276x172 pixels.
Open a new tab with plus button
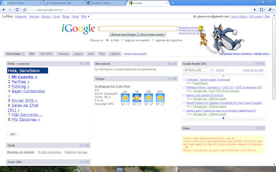point(172,3)
